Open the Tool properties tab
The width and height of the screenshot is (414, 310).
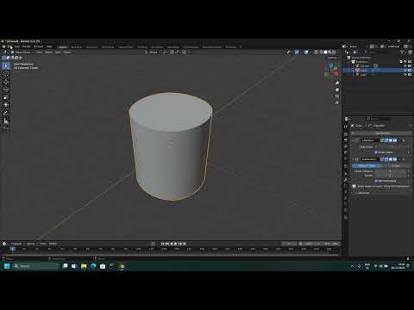click(346, 127)
